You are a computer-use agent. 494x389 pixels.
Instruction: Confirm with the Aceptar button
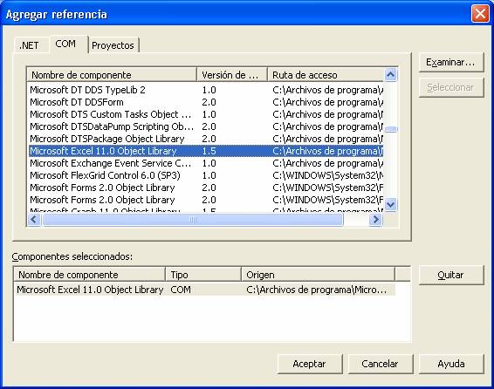pos(310,364)
